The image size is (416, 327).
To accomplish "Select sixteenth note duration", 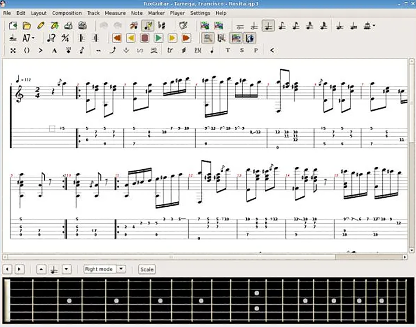I will point(296,26).
